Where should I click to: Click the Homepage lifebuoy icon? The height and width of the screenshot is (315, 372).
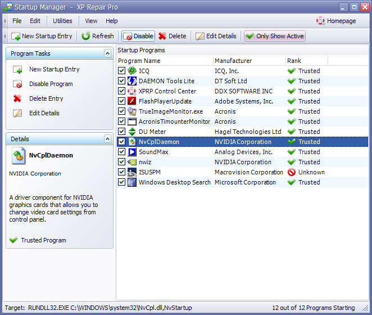[320, 21]
